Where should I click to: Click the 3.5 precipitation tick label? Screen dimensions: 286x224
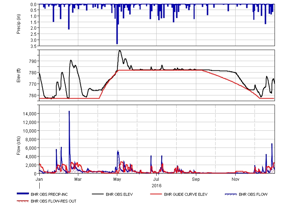pos(33,46)
